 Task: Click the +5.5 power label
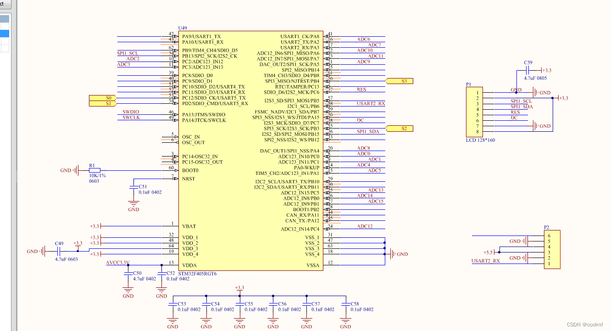(x=488, y=252)
